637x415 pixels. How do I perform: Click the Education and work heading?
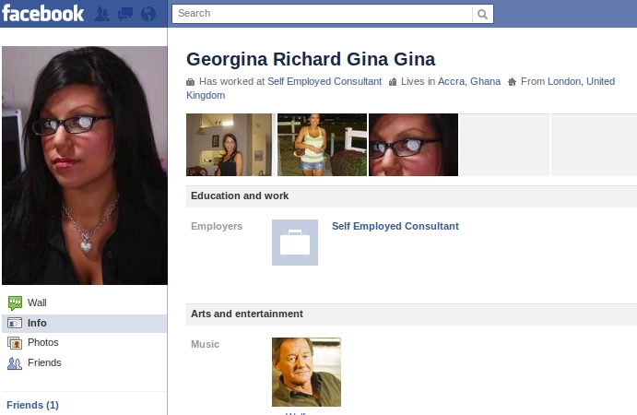(240, 196)
